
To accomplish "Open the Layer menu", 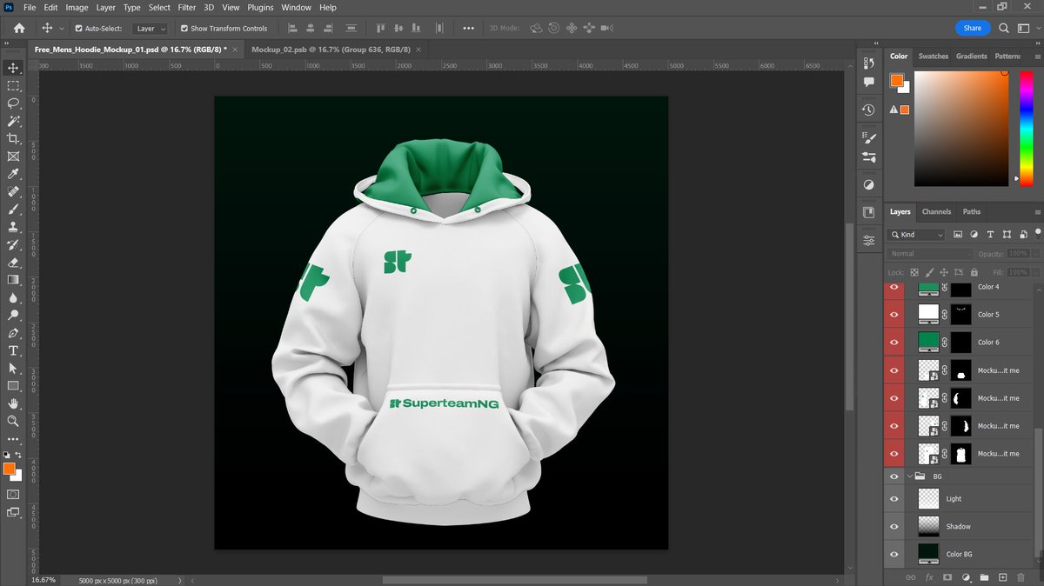I will click(x=105, y=7).
